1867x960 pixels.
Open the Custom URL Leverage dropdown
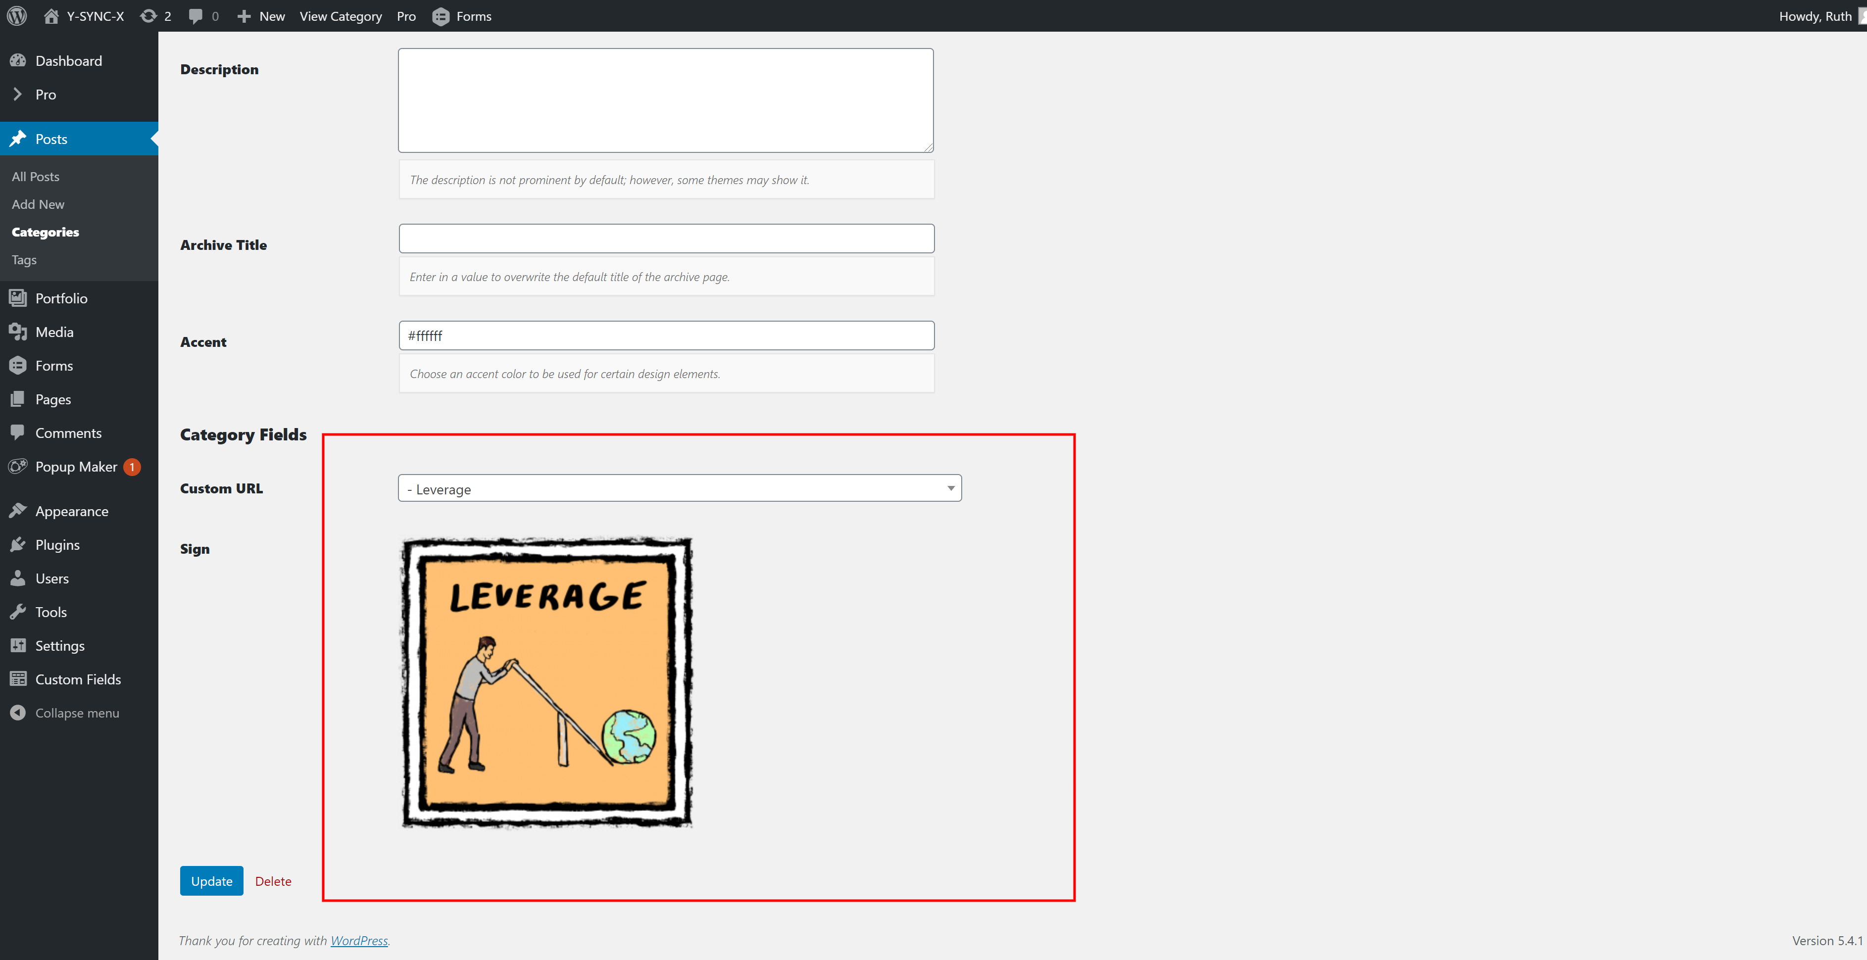679,488
